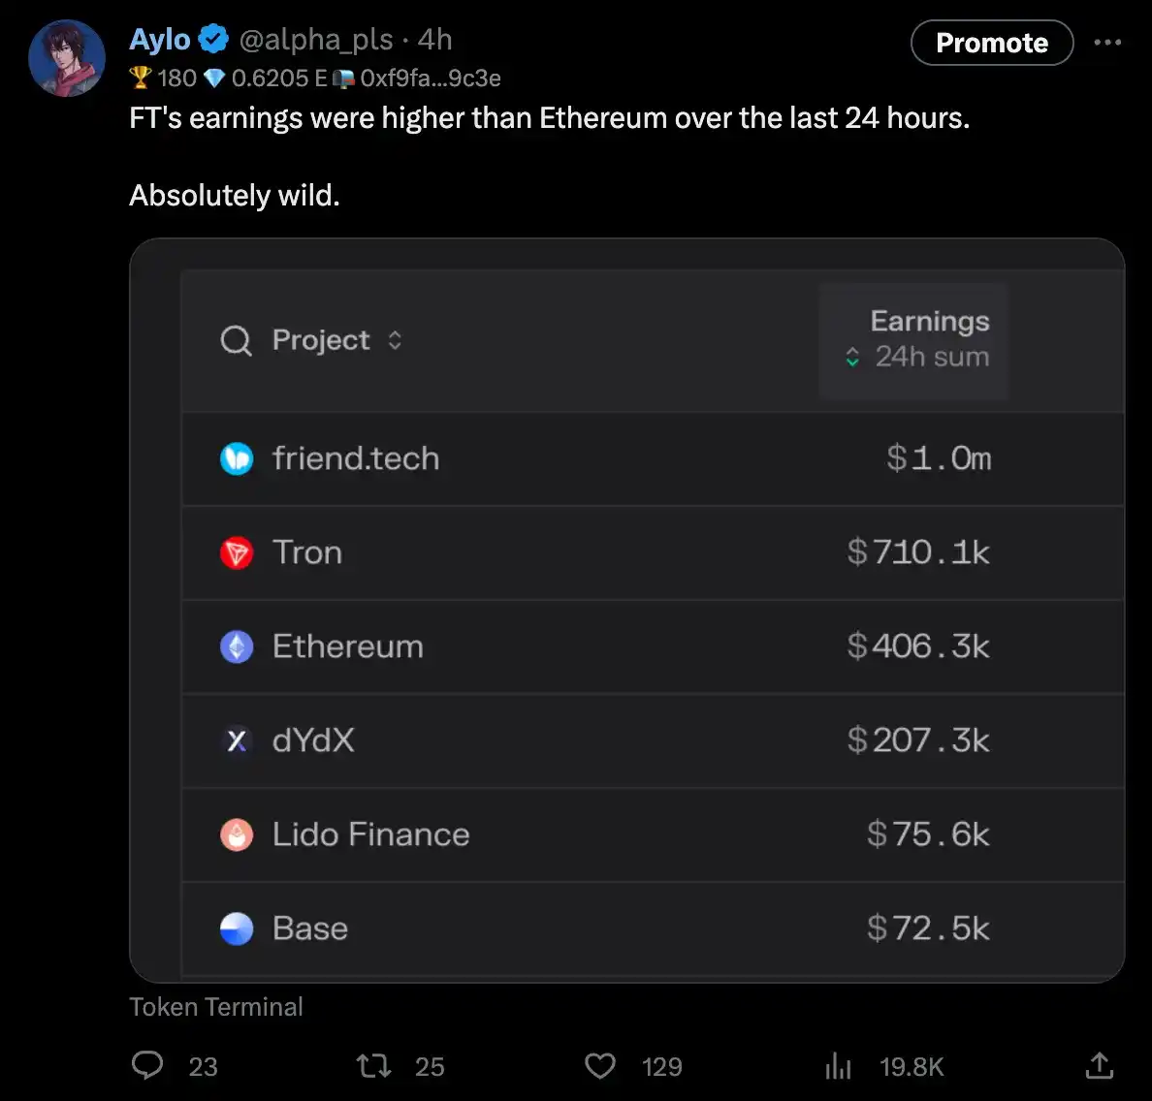Share the tweet using the share icon

coord(1099,1065)
